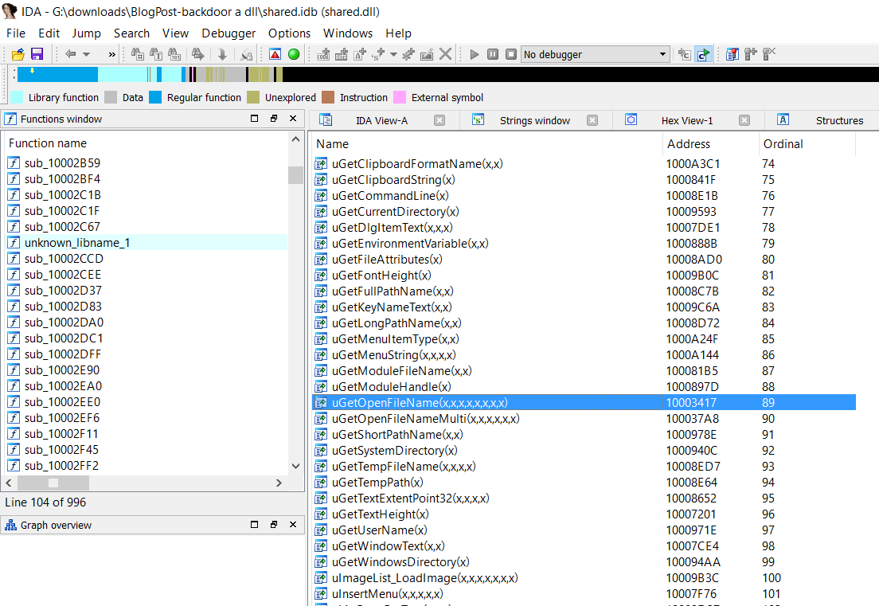The image size is (879, 606).
Task: Open the Help menu
Action: click(x=399, y=33)
